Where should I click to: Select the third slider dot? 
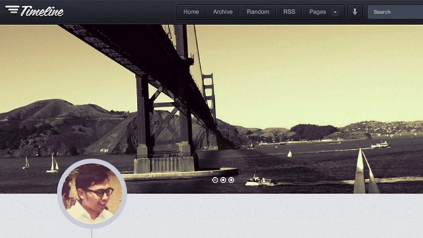click(231, 180)
